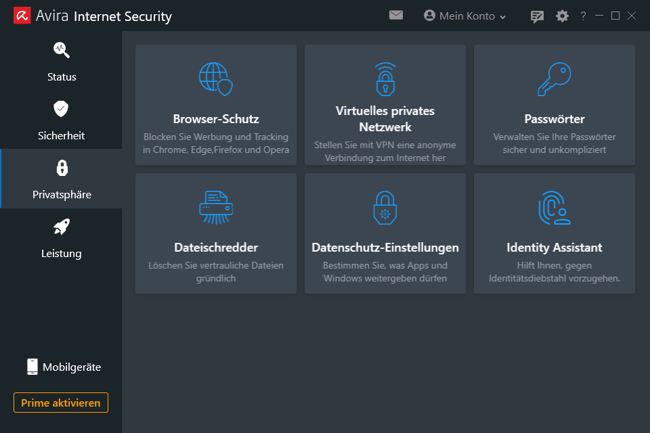
Task: Click the Browser-Schutz globe shield icon
Action: [216, 79]
